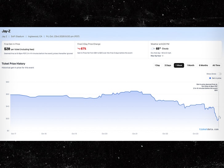Click the SoFi Stadium venue text
This screenshot has height=168, width=224.
click(x=18, y=36)
